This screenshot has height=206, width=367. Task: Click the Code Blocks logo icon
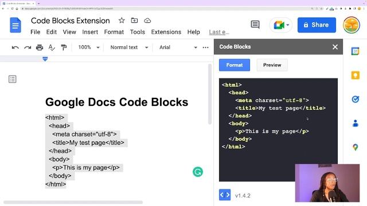(x=225, y=195)
